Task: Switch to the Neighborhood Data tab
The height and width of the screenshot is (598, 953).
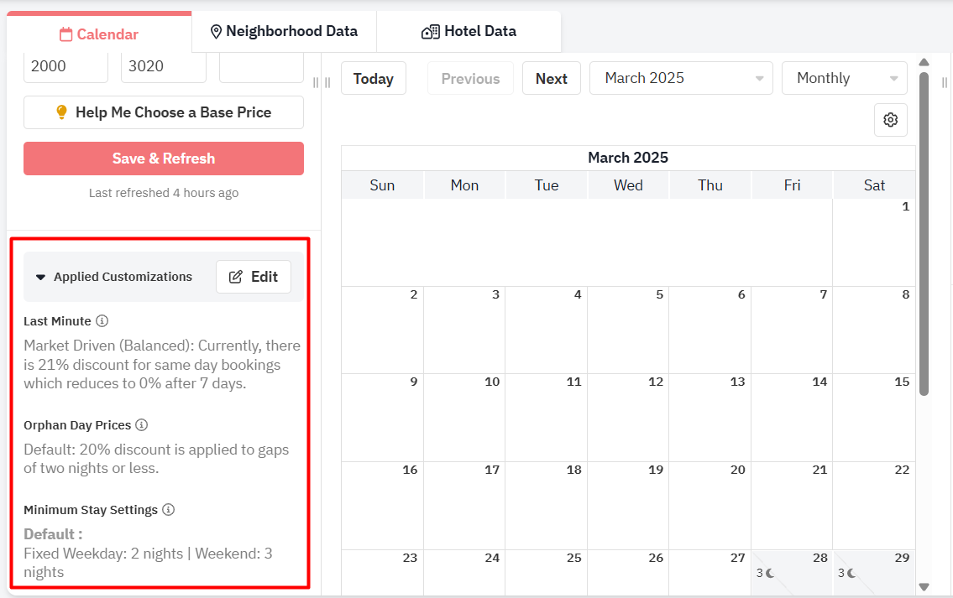Action: pyautogui.click(x=284, y=32)
